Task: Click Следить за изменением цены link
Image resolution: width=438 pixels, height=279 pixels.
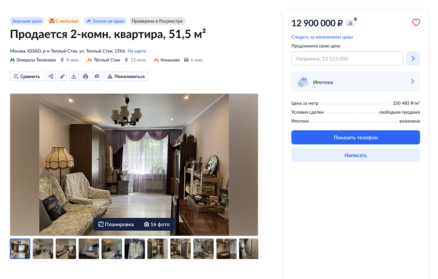Action: tap(322, 37)
